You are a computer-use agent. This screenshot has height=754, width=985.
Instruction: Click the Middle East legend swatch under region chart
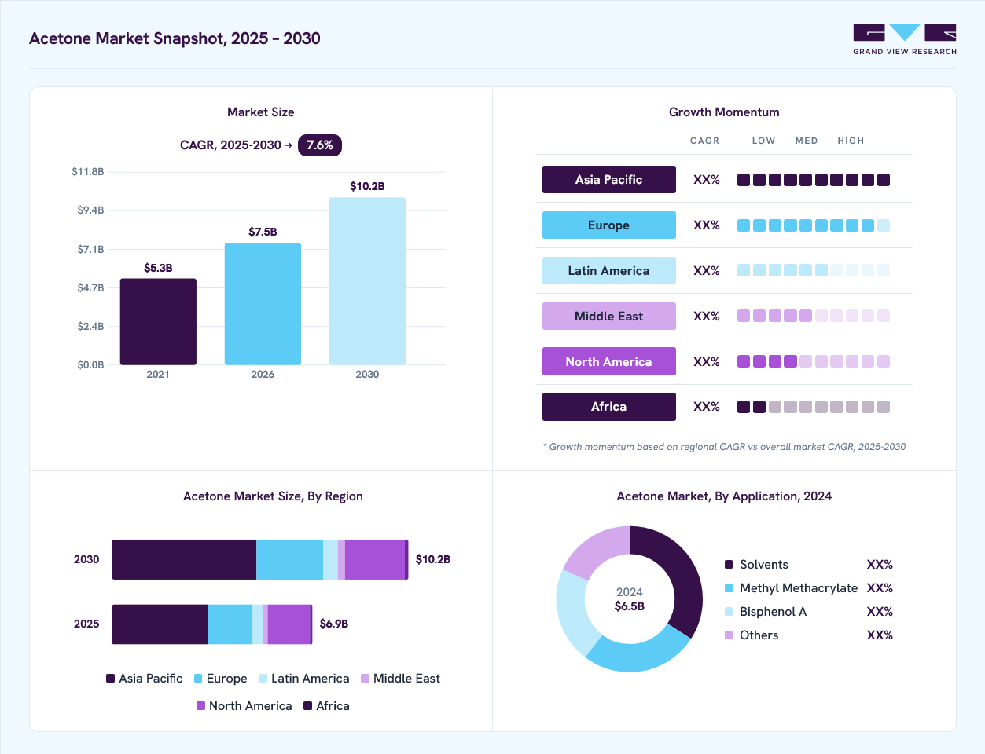366,679
